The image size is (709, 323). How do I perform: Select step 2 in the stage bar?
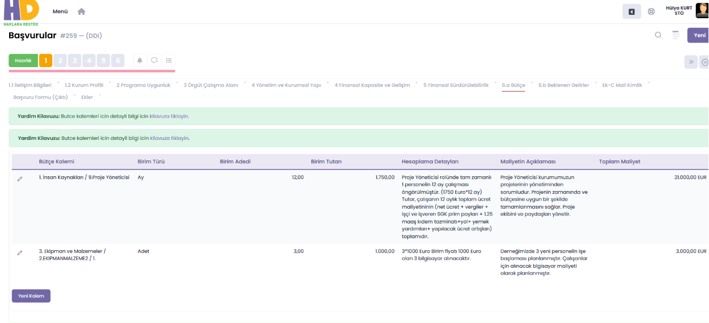click(x=60, y=60)
